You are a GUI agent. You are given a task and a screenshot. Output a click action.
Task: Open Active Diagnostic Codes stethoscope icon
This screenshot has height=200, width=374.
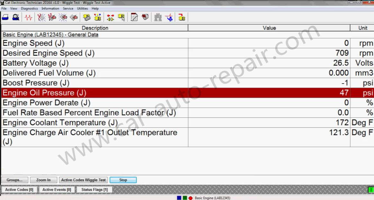(41, 17)
